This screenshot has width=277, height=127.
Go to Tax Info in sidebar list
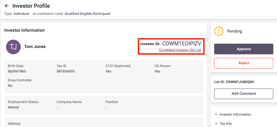click(x=226, y=124)
